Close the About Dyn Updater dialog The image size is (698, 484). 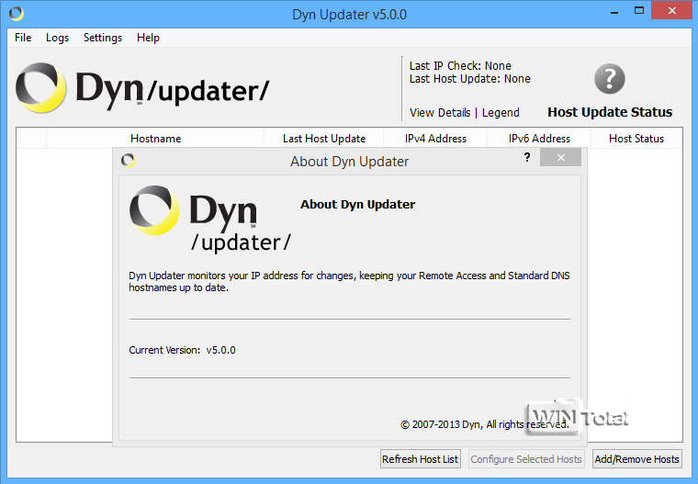pos(560,157)
